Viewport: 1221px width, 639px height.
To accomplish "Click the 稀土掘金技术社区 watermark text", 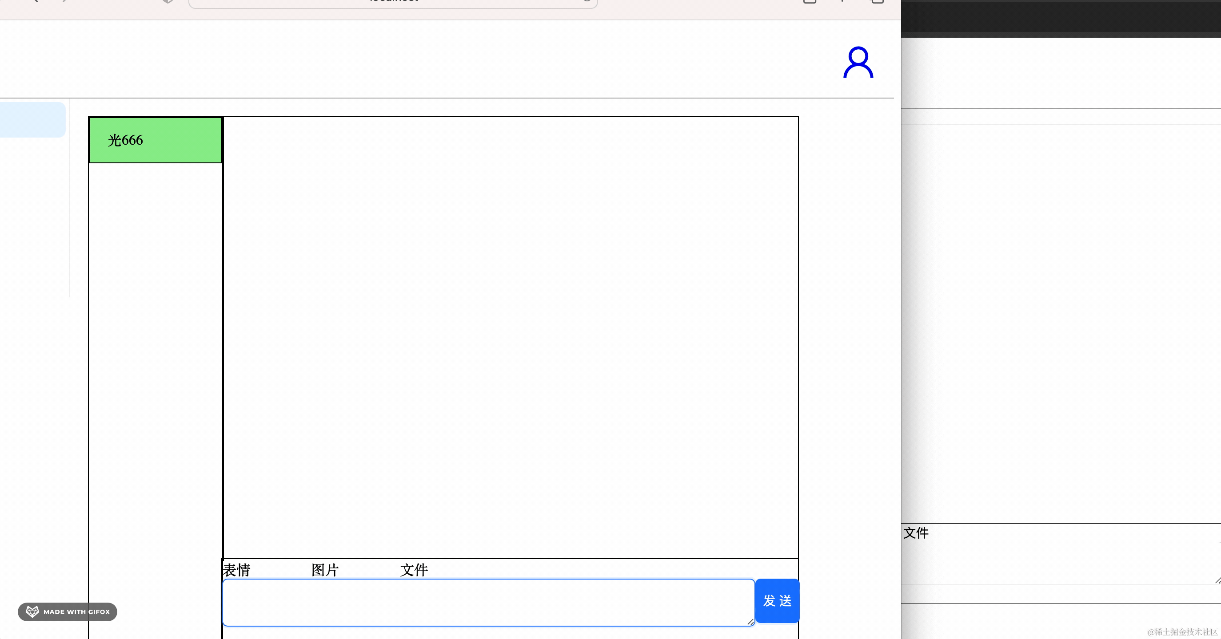I will tap(1182, 632).
